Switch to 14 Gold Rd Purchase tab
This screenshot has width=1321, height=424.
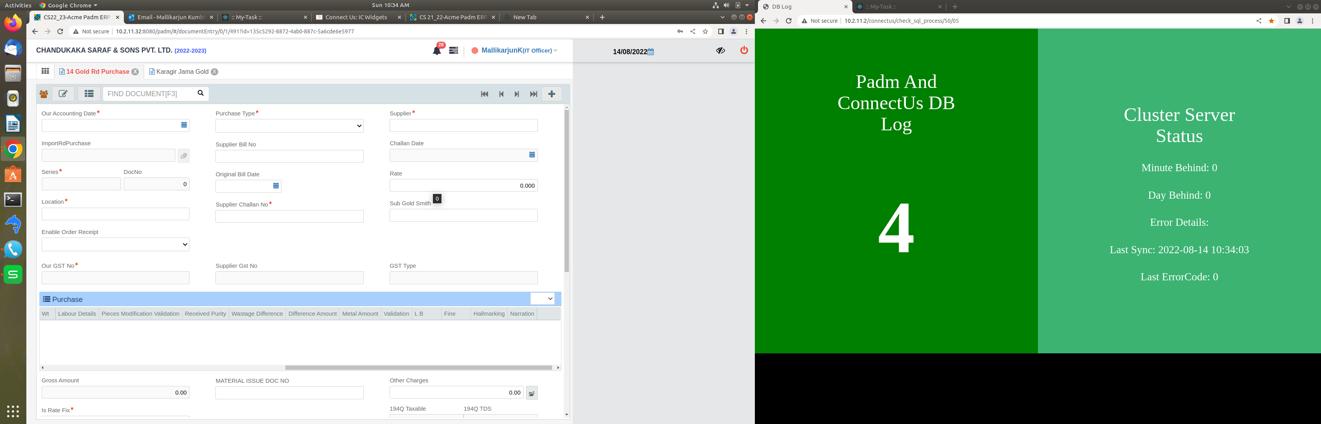(x=98, y=72)
